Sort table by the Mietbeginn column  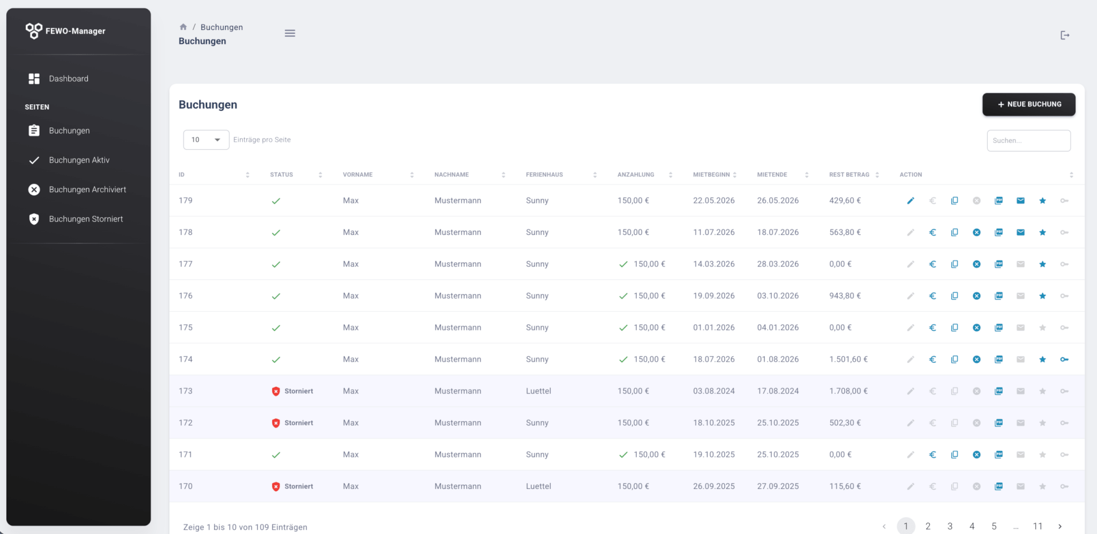tap(715, 175)
